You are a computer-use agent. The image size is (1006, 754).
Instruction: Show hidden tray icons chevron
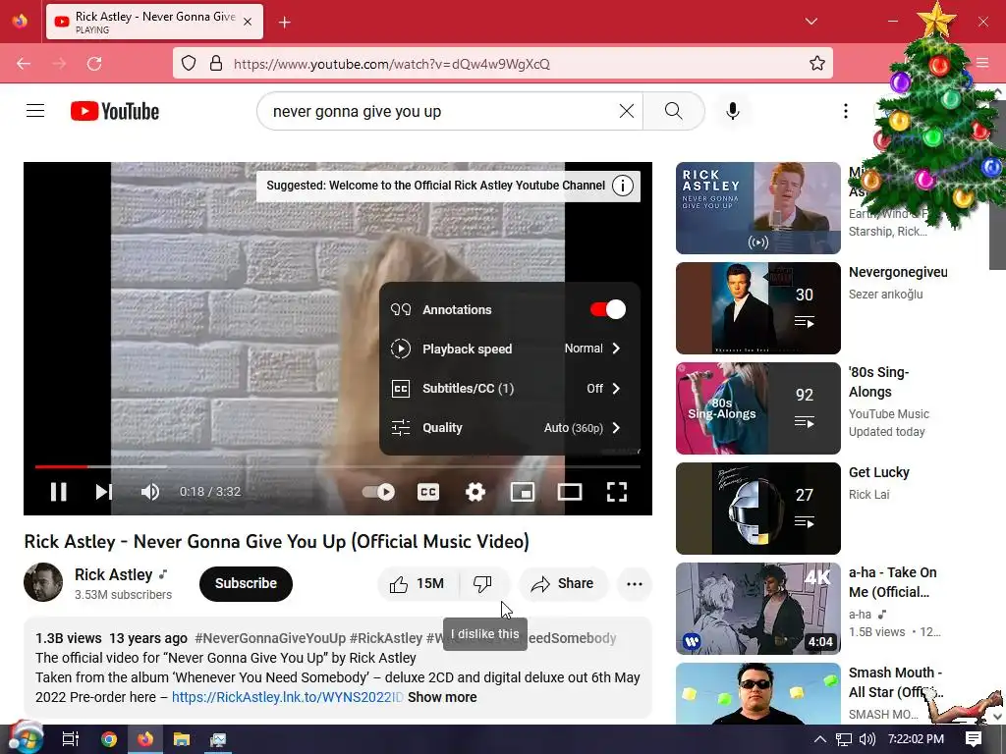(820, 739)
